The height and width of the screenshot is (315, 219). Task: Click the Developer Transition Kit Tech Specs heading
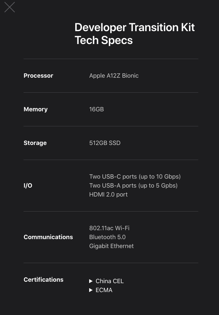[x=134, y=34]
